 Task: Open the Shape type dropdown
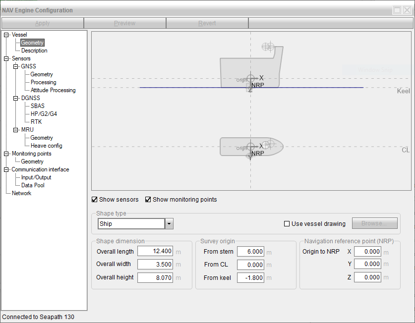point(169,224)
